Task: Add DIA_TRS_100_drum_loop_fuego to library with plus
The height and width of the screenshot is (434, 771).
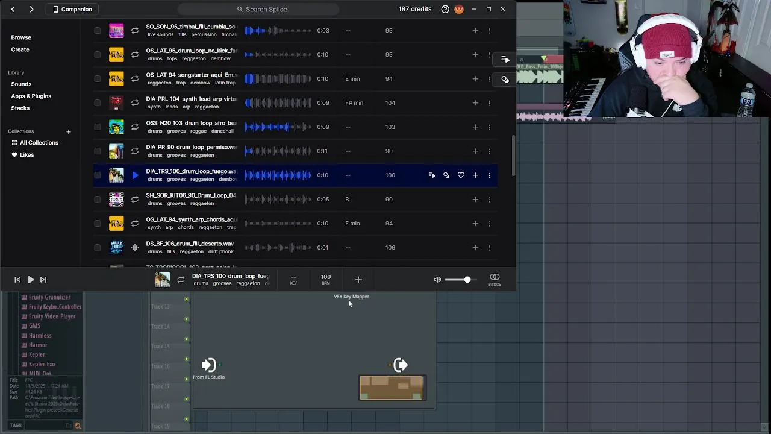Action: point(475,175)
